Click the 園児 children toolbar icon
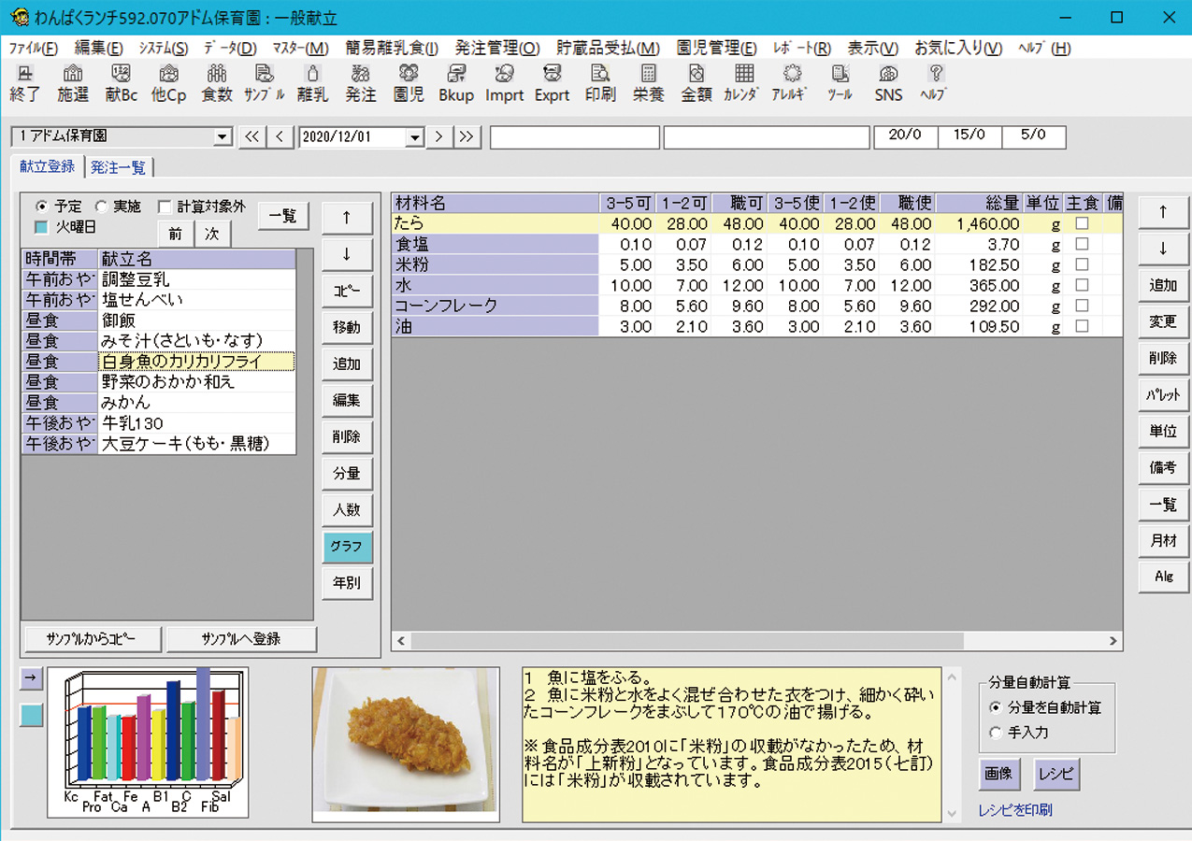 click(x=409, y=82)
